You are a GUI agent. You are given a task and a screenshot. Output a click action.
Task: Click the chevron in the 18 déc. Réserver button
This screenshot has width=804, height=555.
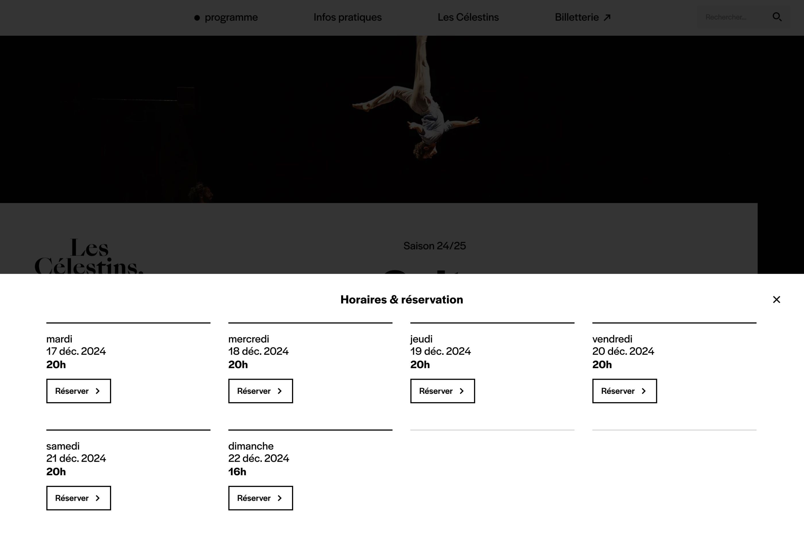click(280, 391)
